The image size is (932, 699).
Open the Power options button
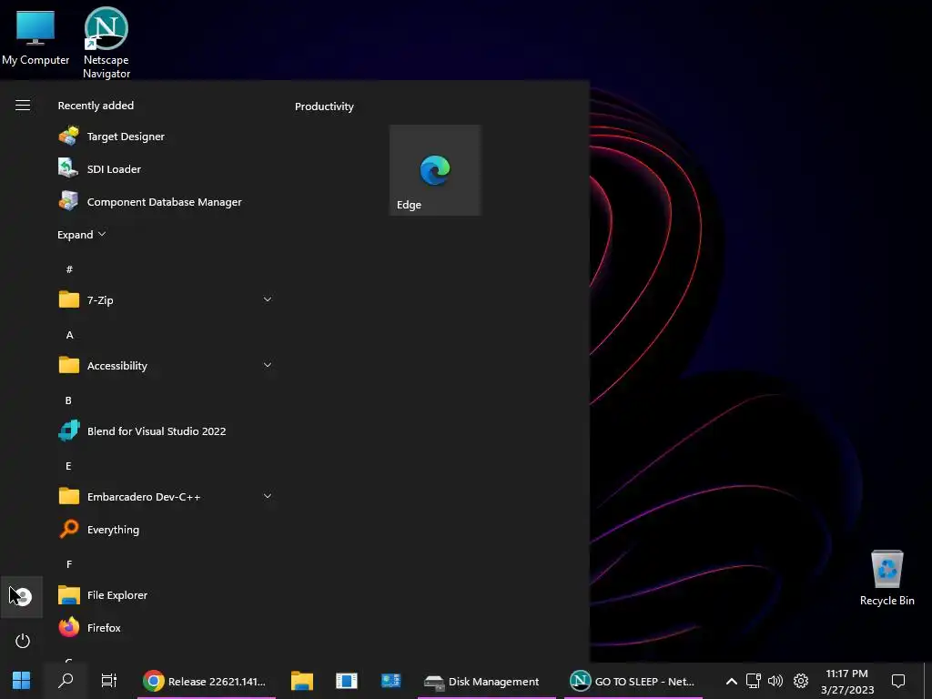pyautogui.click(x=23, y=641)
